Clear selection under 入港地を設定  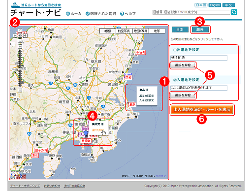(183, 95)
